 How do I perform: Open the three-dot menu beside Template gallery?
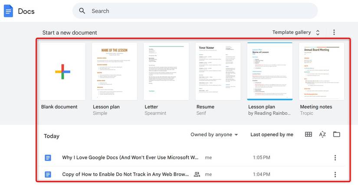(334, 33)
